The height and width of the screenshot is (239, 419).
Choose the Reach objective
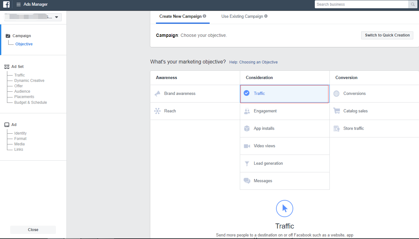point(195,111)
